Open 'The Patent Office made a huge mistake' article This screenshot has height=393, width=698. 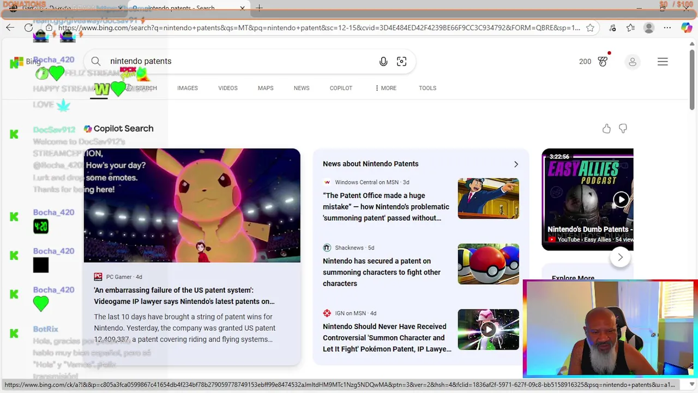tap(386, 207)
